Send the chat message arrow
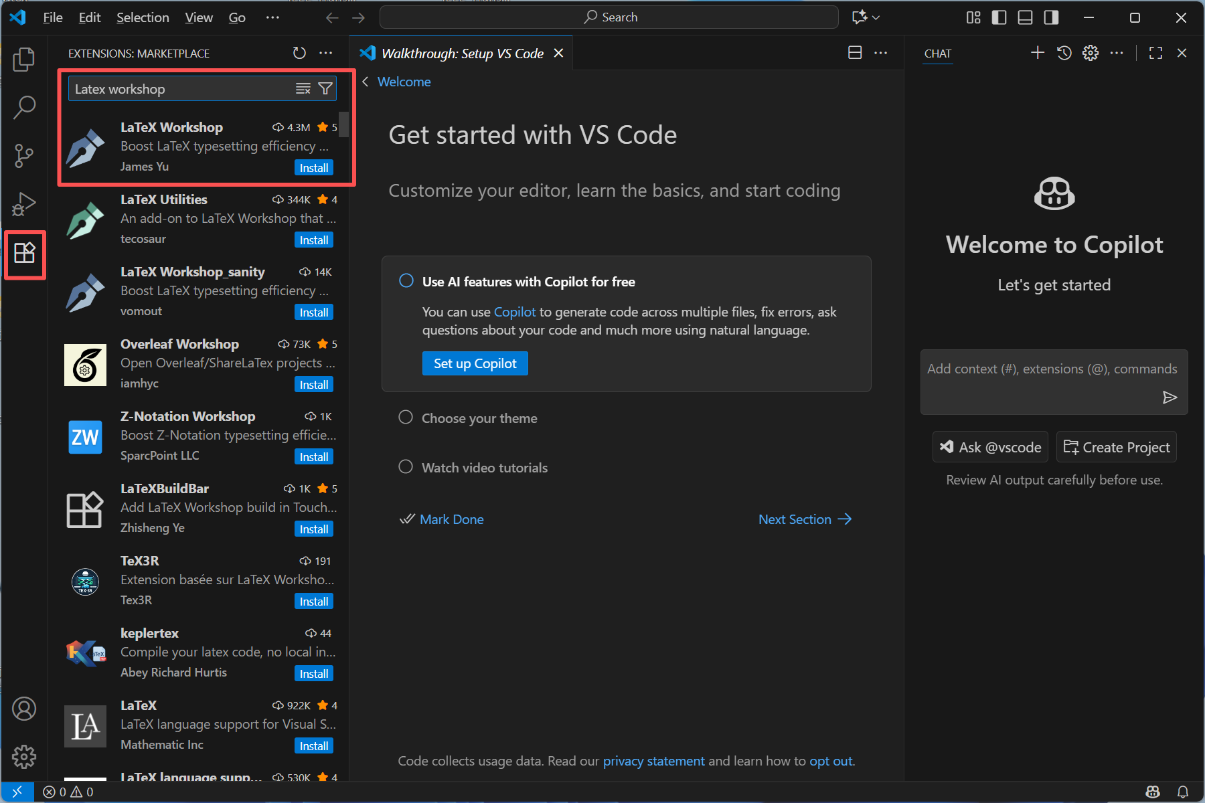Screen dimensions: 1205x803 tap(1170, 397)
